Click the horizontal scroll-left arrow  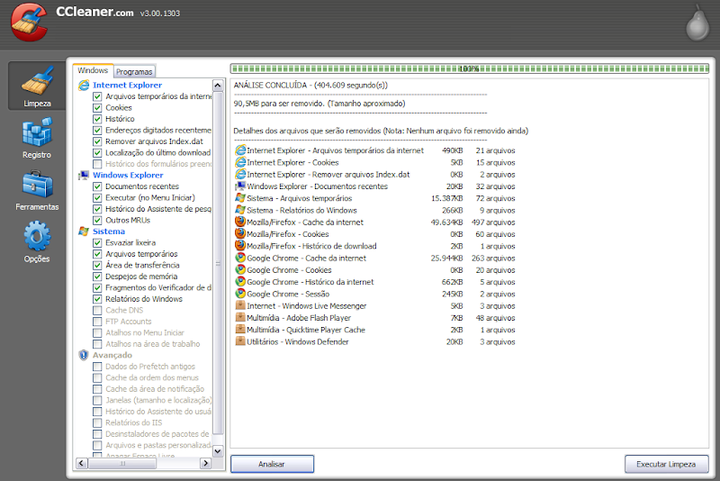coord(82,463)
